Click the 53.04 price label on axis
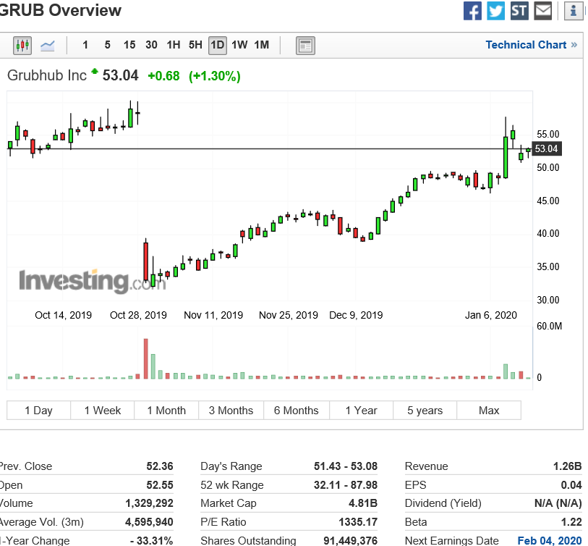The image size is (588, 546). (x=546, y=148)
